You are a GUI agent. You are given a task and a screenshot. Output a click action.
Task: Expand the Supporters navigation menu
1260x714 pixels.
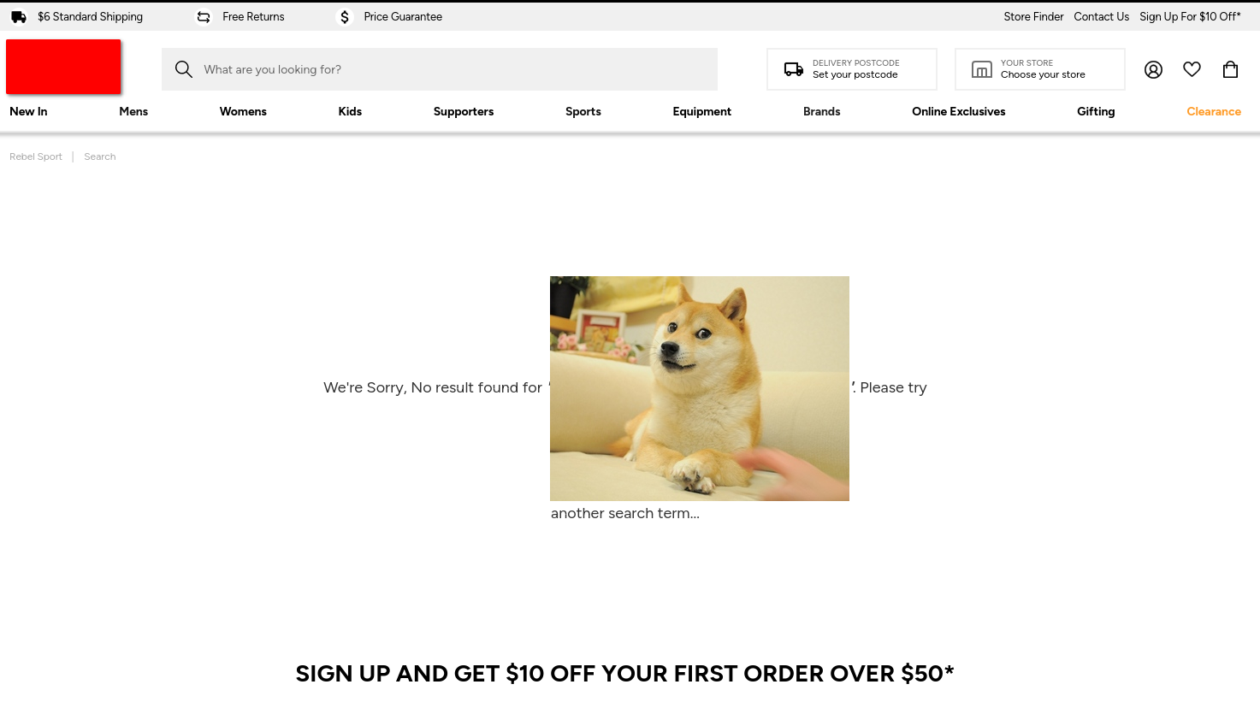tap(464, 111)
